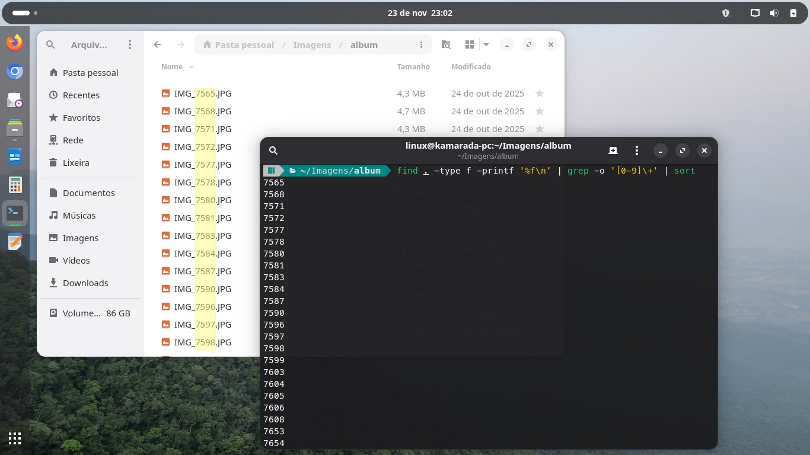Expand the view options dropdown arrow

486,44
